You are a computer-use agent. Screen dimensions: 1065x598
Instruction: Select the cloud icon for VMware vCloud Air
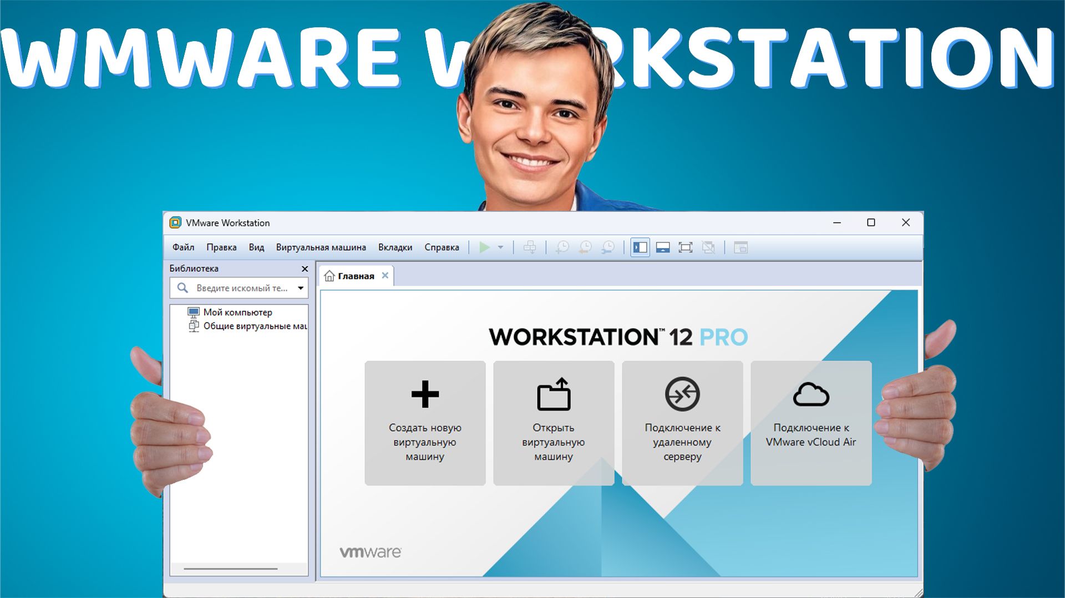tap(811, 395)
